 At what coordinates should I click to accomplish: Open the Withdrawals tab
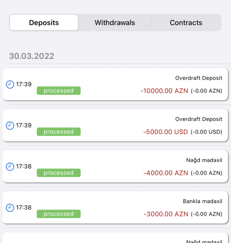click(x=115, y=23)
